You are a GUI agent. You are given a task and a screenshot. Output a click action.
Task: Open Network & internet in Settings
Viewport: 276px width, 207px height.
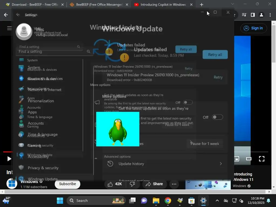(x=44, y=90)
